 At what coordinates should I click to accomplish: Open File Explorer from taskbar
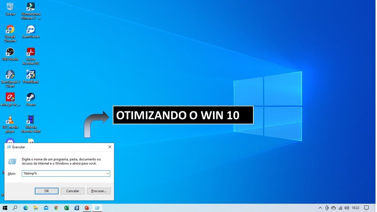click(36, 208)
